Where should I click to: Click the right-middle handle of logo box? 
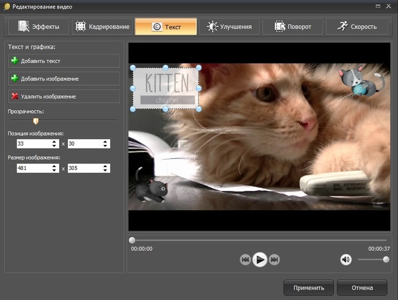(199, 88)
